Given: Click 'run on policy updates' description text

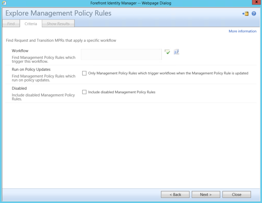Looking at the screenshot, I should 43,78.
